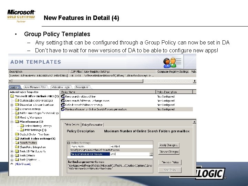The image size is (248, 186).
Task: Click the policy icon for Keep search folders in Exchange online
Action: point(63,101)
